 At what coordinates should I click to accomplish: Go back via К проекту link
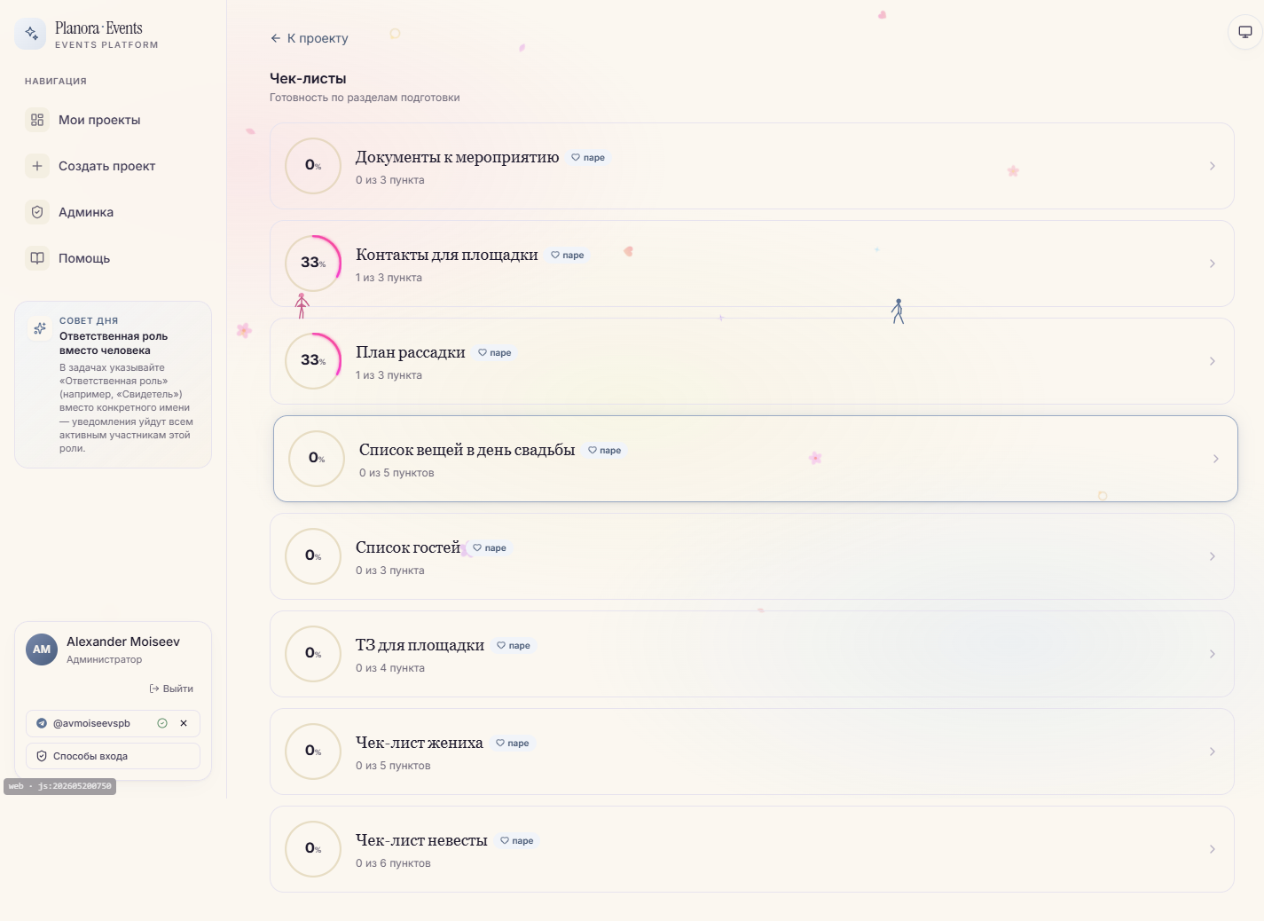(310, 38)
